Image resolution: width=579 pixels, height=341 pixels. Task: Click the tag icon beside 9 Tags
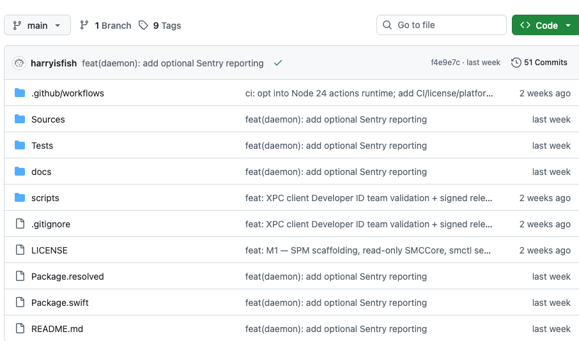tap(143, 25)
